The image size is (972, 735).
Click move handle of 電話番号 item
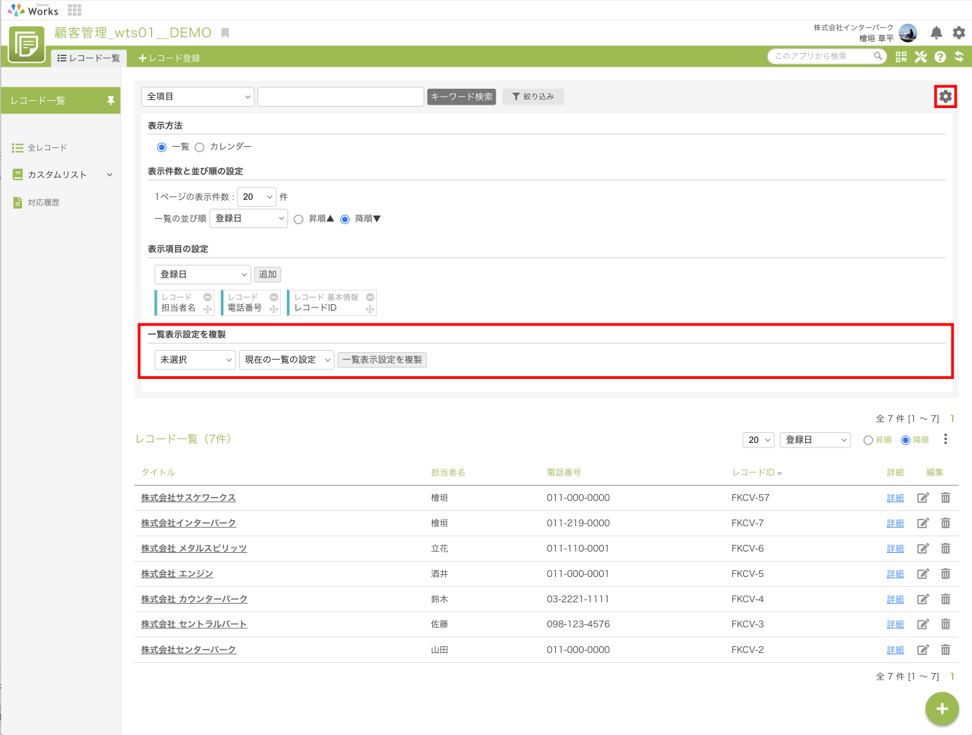coord(274,309)
